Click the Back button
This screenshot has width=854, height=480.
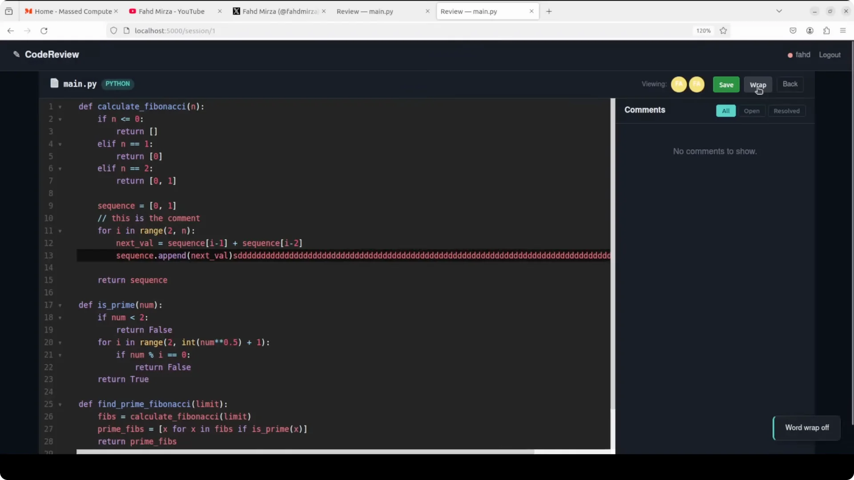790,84
